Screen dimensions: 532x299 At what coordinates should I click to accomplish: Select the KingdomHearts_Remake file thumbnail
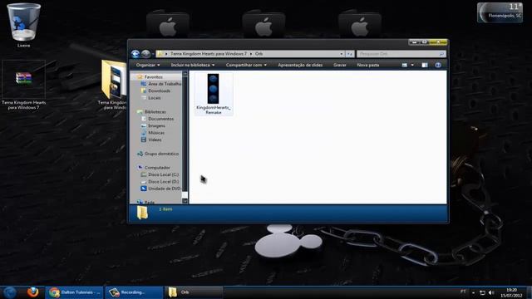coord(214,94)
